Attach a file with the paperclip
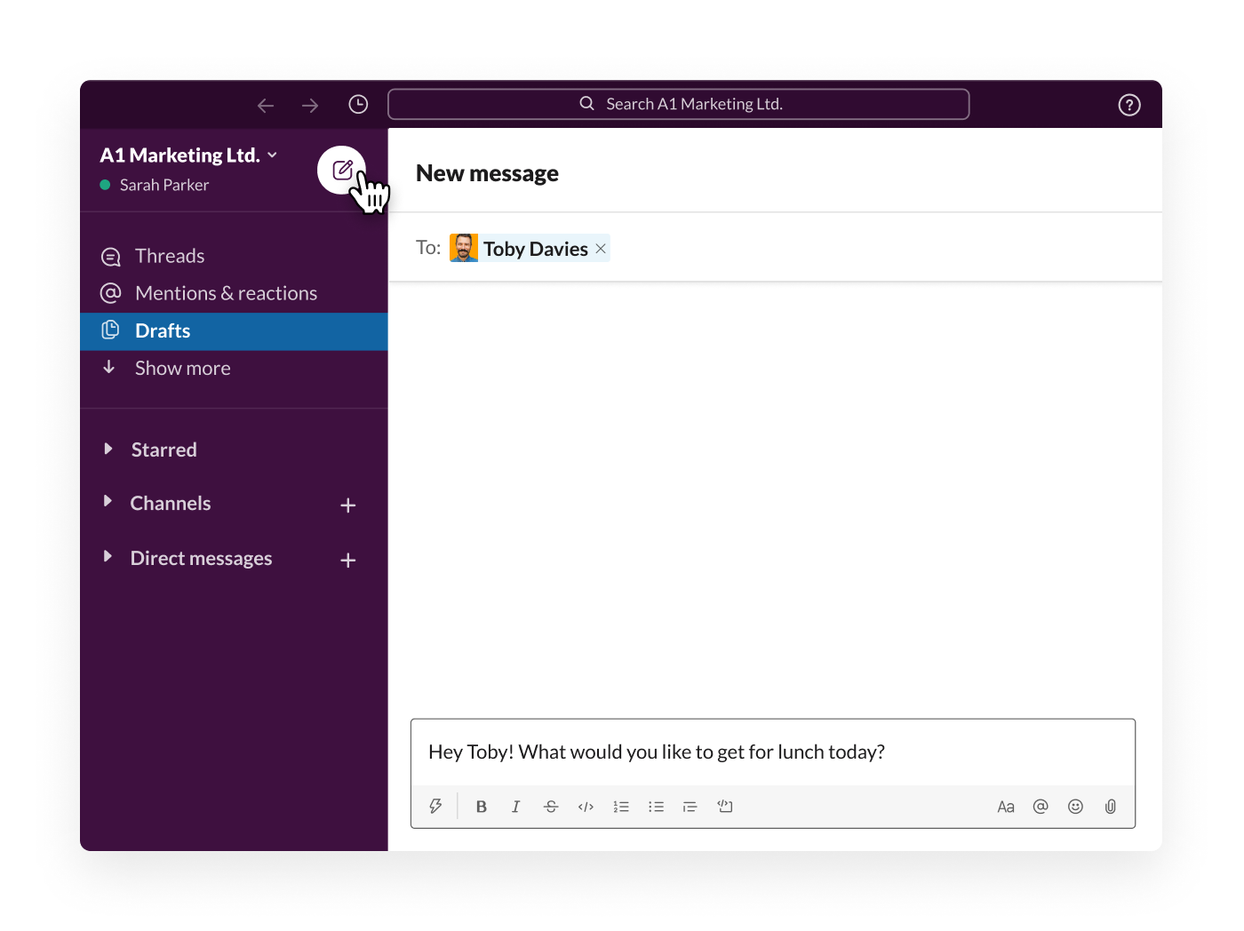Screen dimensions: 1244x931 1111,807
